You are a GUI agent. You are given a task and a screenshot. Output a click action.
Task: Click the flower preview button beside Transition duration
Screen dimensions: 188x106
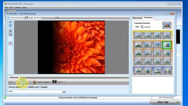coord(167,25)
